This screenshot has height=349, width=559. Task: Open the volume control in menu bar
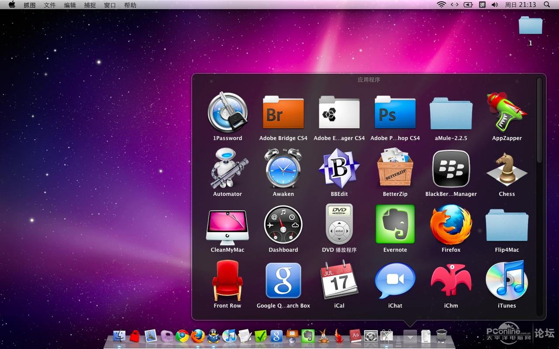(495, 5)
